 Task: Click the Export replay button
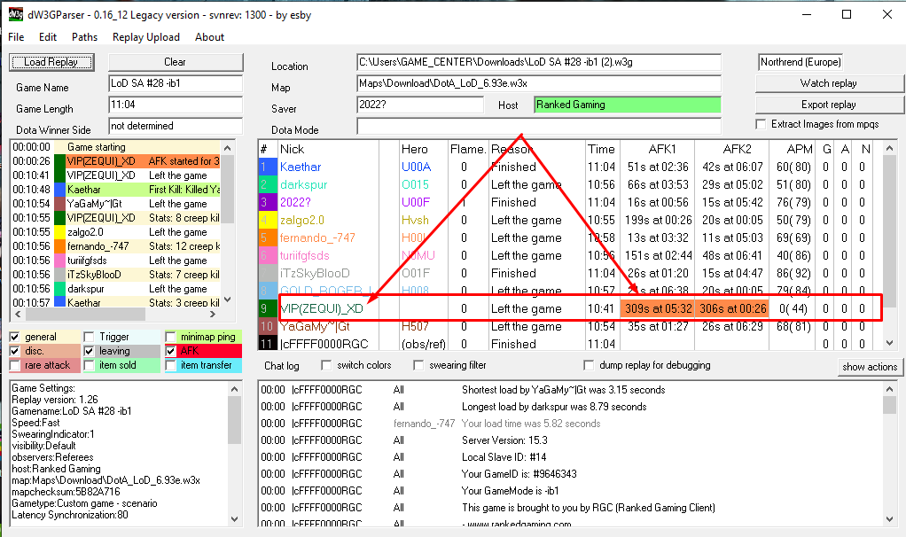click(x=829, y=105)
